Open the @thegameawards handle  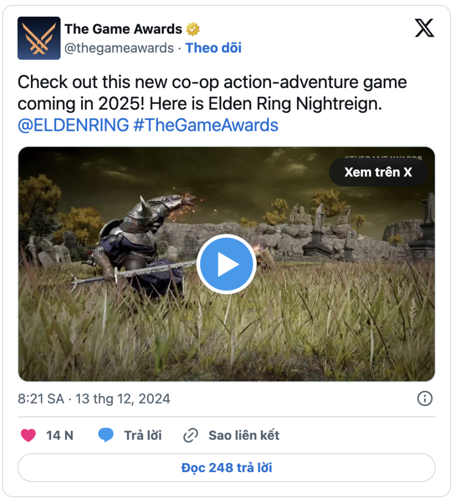(x=119, y=48)
